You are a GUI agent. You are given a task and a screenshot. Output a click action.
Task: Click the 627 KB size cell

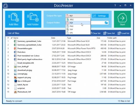point(103,81)
